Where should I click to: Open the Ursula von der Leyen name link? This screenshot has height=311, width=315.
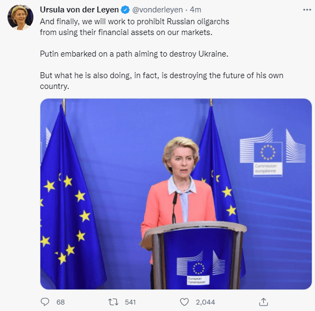79,10
